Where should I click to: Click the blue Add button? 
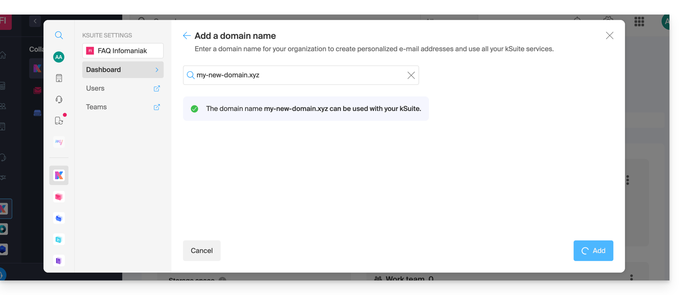(593, 251)
